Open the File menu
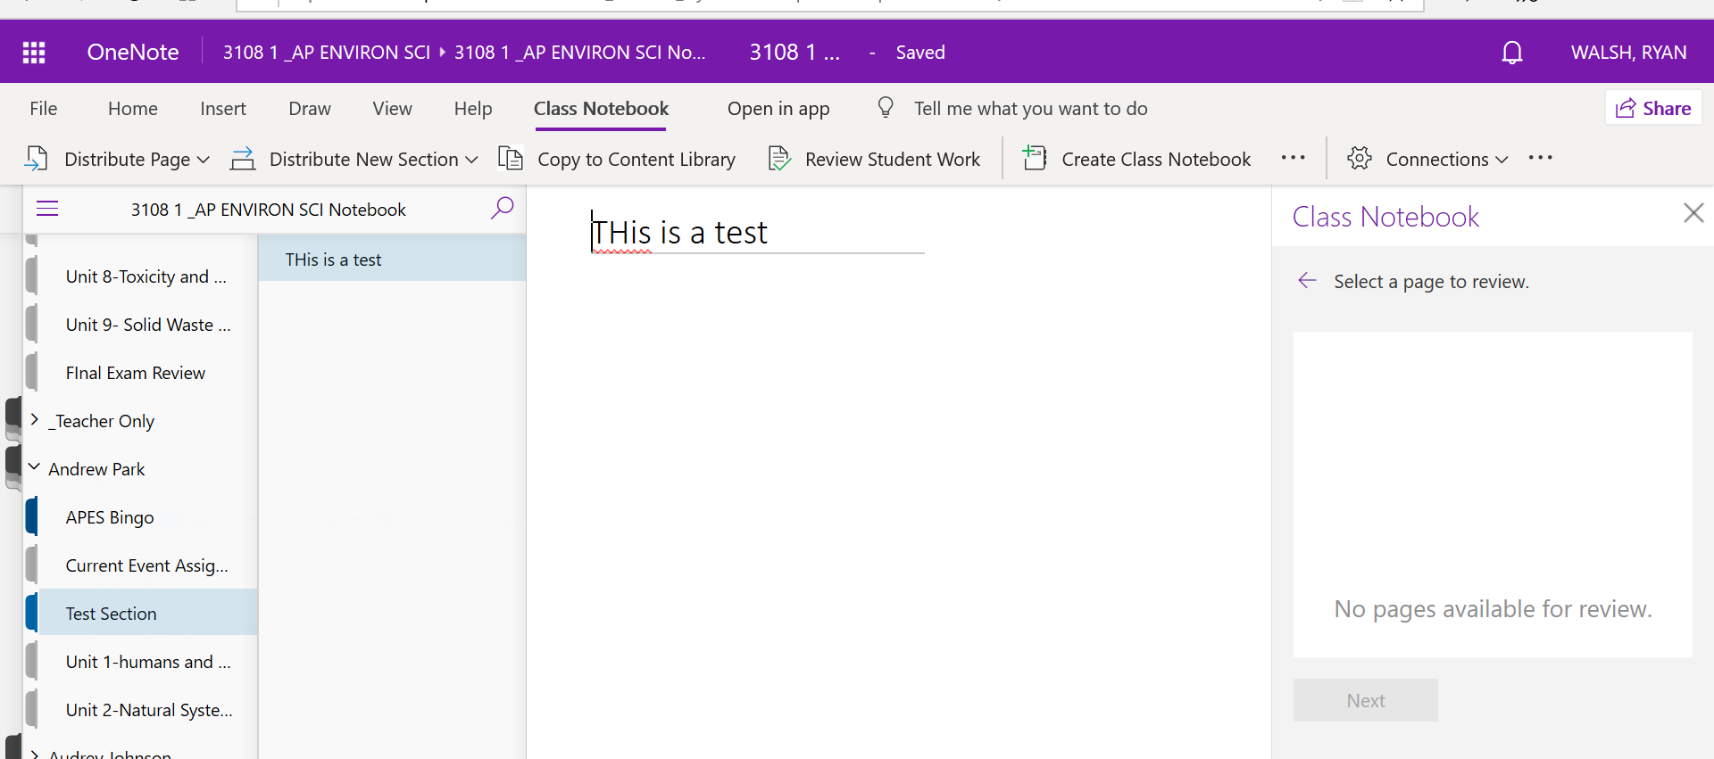1714x759 pixels. (43, 109)
